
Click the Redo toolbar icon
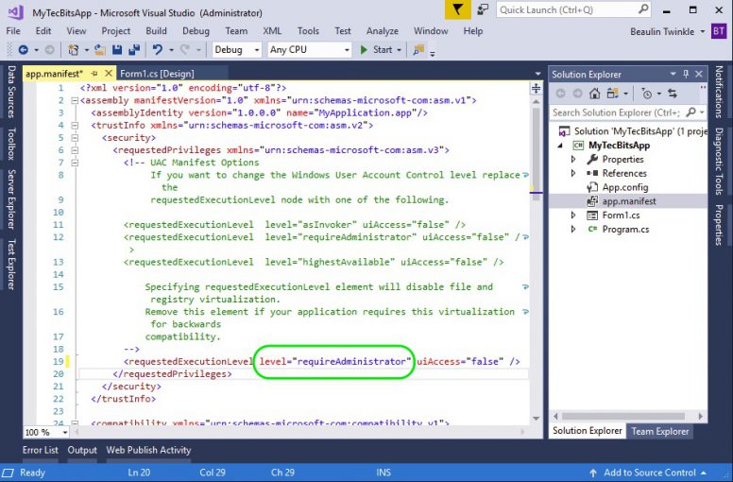click(185, 49)
